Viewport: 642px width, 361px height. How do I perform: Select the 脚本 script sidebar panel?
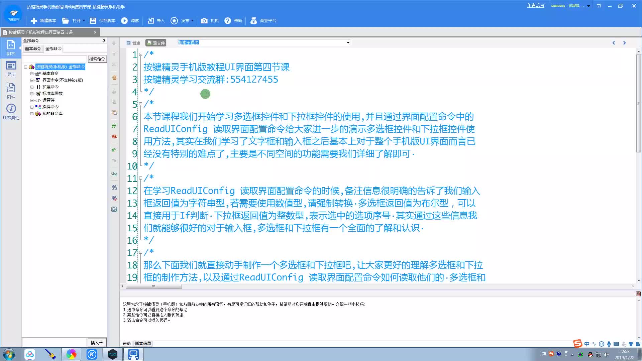[x=11, y=47]
